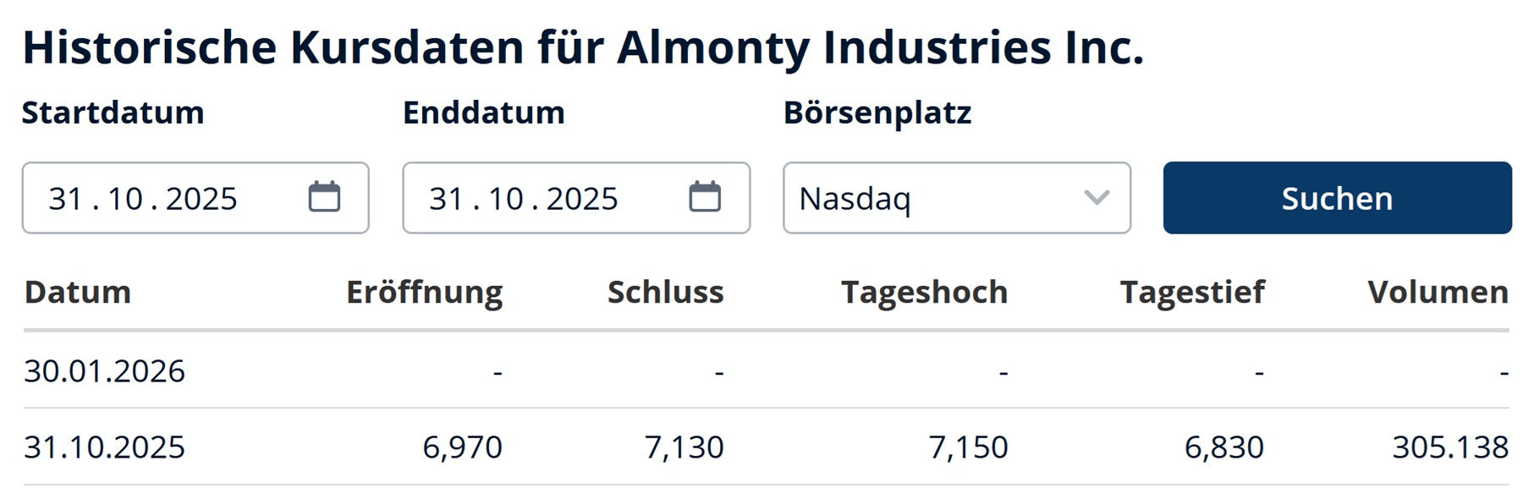Click the day field in Startdatum
Viewport: 1523px width, 499px height.
click(x=66, y=198)
